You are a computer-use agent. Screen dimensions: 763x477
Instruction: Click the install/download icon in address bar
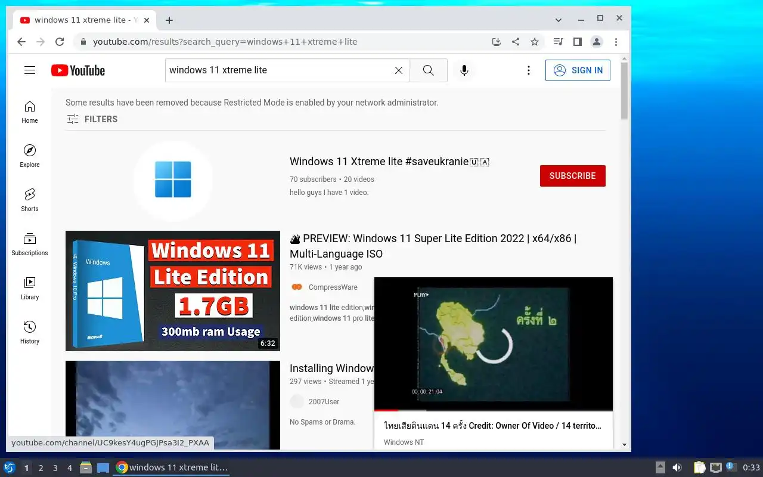tap(497, 42)
